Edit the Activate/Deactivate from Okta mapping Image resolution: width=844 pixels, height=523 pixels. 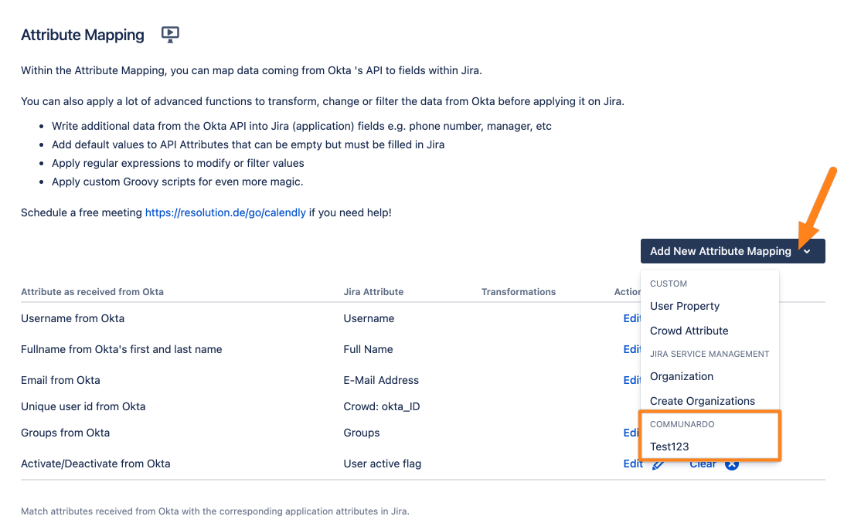point(632,464)
